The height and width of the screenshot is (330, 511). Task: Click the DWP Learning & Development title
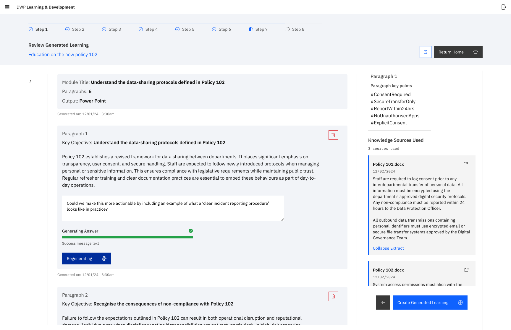[46, 7]
